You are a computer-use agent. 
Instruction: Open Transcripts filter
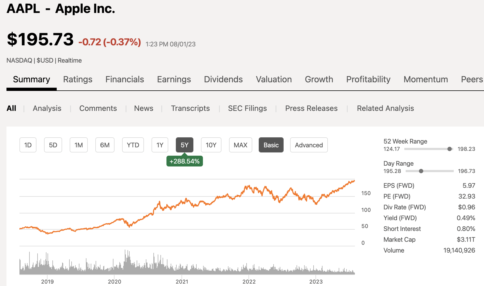coord(190,108)
